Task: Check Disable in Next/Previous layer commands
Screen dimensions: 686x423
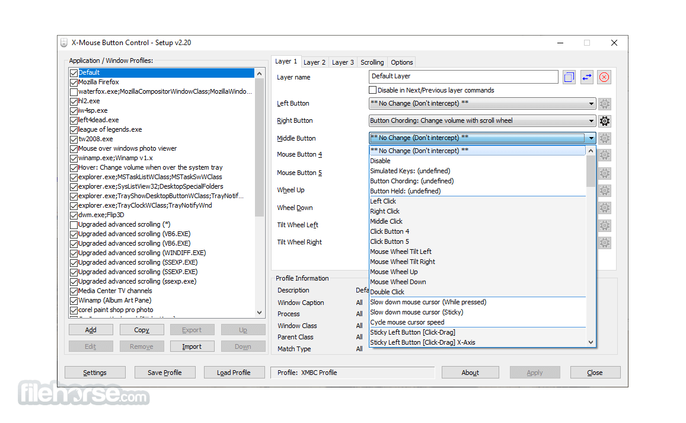Action: point(373,90)
